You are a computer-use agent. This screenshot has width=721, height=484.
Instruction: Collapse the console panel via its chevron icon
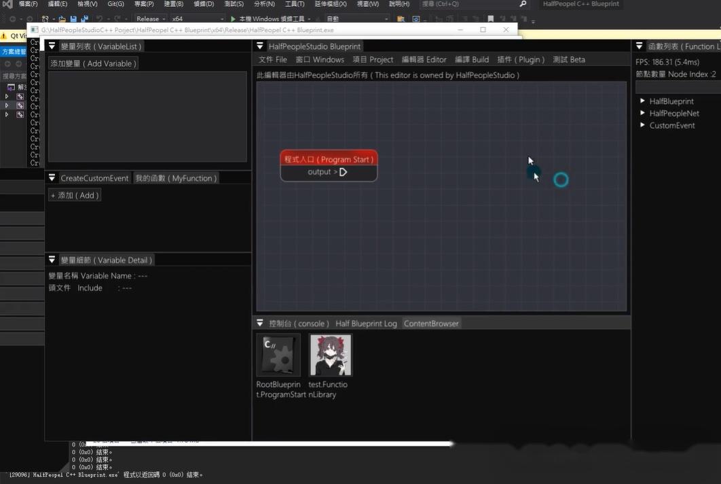[x=260, y=323]
